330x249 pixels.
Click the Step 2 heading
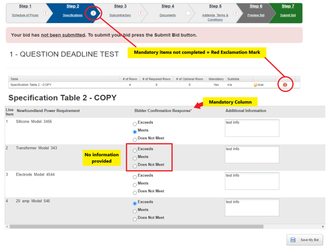(x=73, y=6)
